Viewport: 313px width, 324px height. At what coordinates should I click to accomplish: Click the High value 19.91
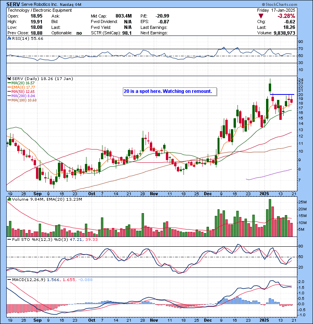pyautogui.click(x=36, y=22)
